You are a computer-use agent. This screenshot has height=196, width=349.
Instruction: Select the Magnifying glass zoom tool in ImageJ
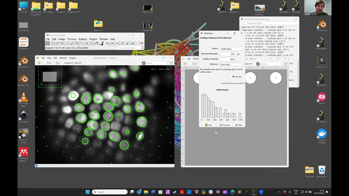coord(92,44)
